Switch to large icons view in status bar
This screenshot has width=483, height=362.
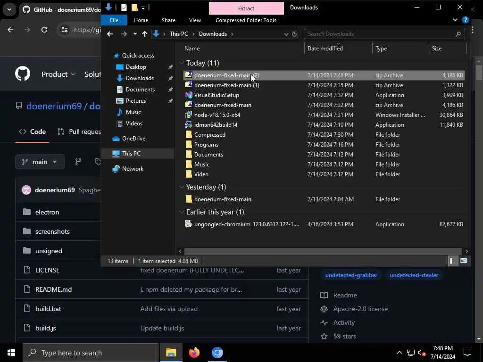tap(464, 261)
